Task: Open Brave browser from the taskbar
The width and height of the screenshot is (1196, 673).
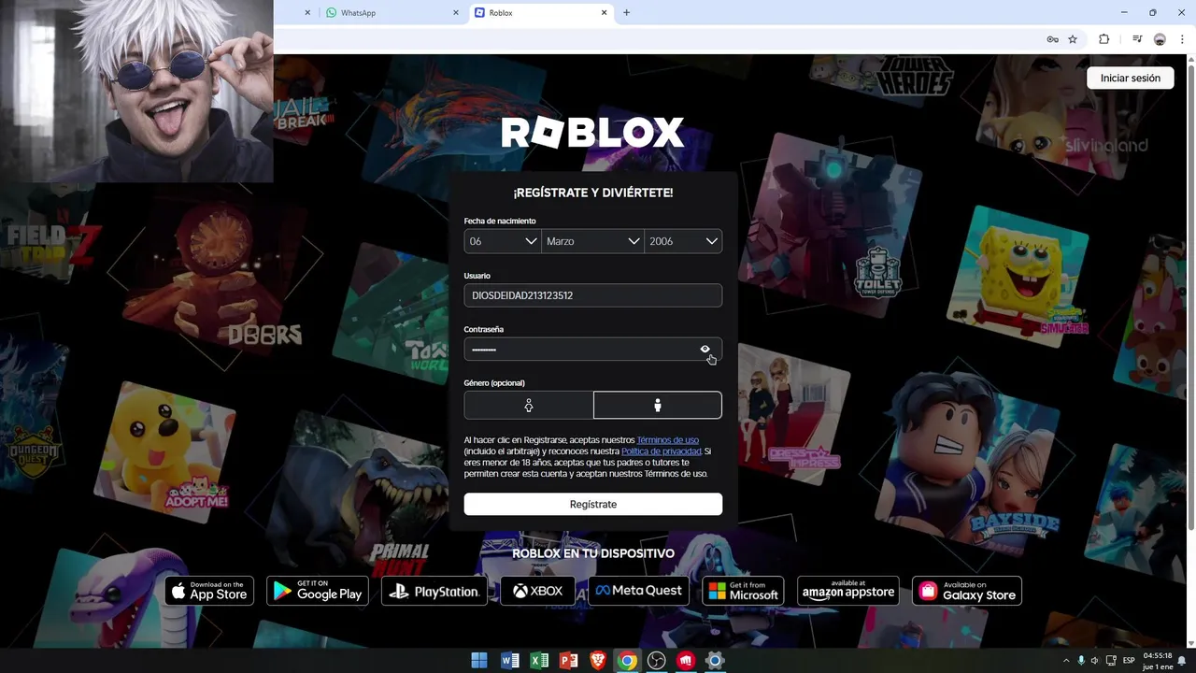Action: pyautogui.click(x=598, y=661)
